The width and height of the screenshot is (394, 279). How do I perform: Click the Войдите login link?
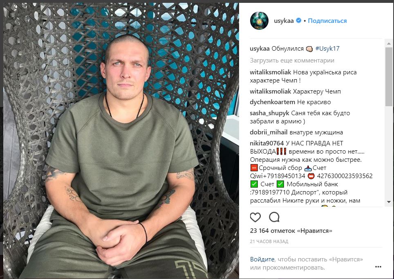click(x=262, y=259)
